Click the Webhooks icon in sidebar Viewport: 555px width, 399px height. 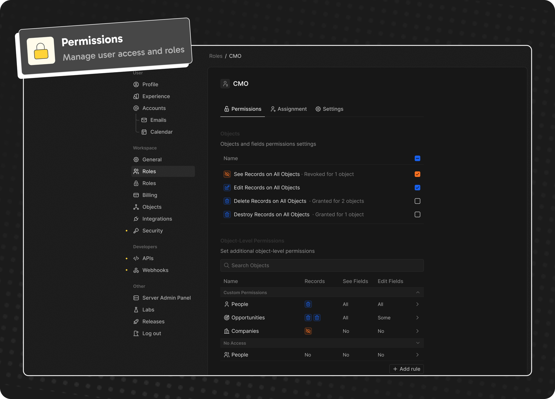(136, 270)
